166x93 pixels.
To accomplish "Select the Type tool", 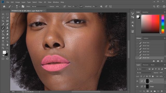I will tap(3, 41).
